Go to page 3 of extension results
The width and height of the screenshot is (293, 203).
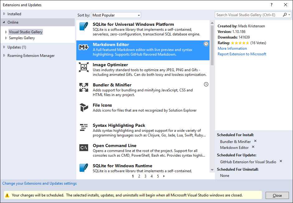tap(145, 176)
